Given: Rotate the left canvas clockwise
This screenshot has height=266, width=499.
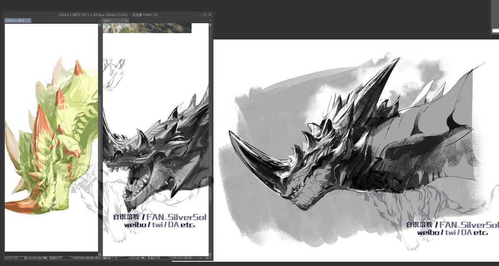Looking at the screenshot, I should click(82, 259).
